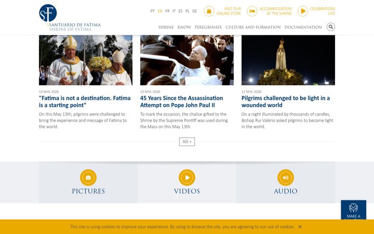Switch language to DE

[x=195, y=11]
